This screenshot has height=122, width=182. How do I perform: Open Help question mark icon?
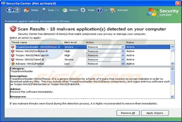(x=99, y=10)
